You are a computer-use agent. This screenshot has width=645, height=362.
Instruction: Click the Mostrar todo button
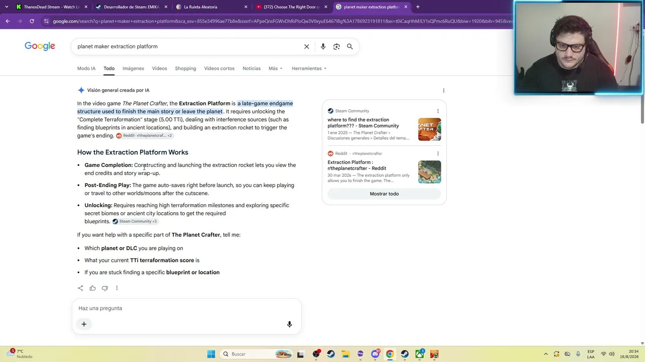click(x=384, y=194)
